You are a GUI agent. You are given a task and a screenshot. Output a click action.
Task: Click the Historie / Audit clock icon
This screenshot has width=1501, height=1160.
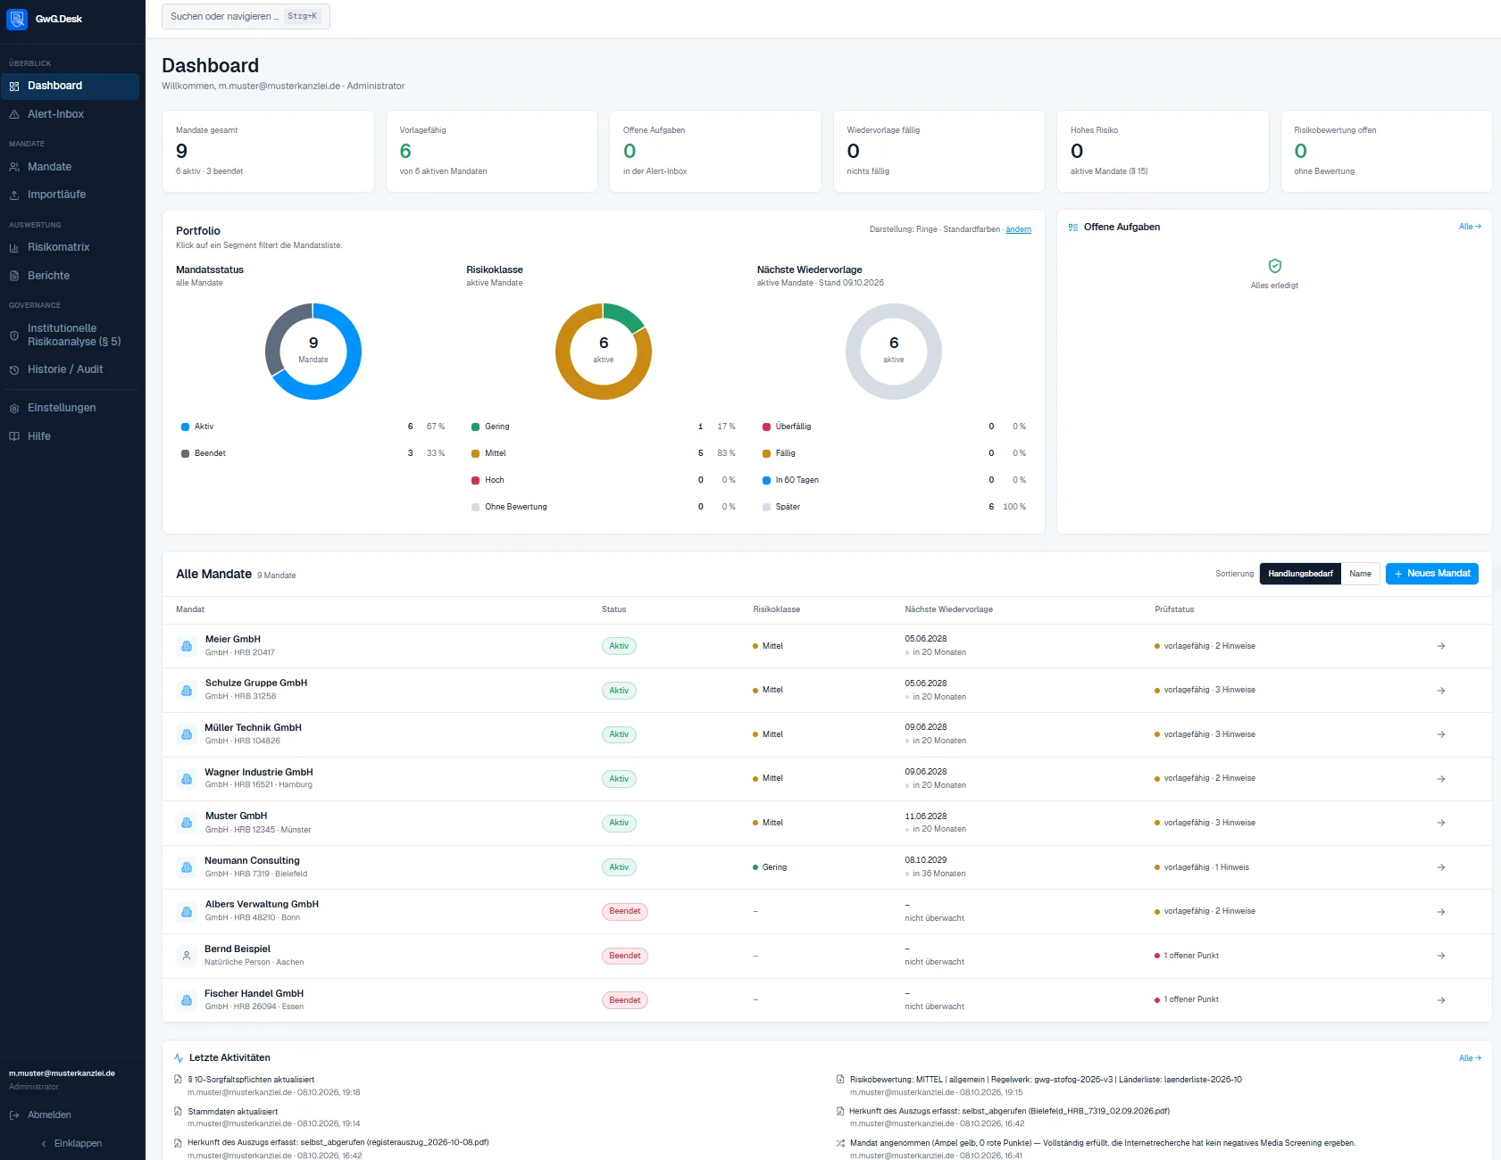tap(14, 369)
